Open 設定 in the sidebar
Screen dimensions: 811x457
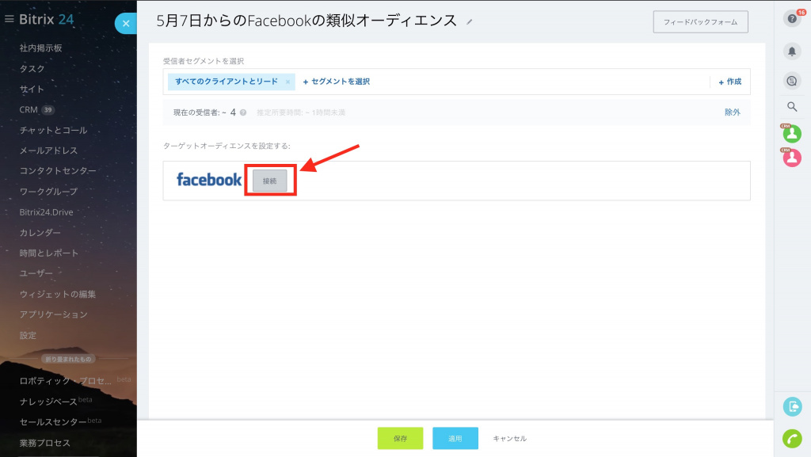(28, 336)
